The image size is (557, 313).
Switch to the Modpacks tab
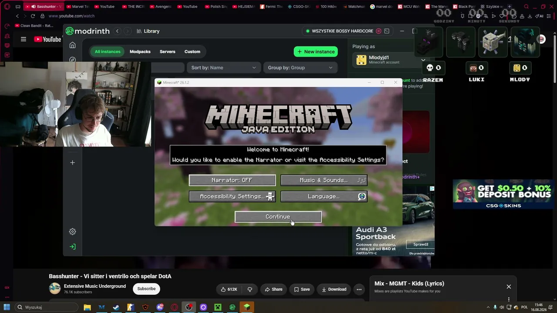[140, 52]
